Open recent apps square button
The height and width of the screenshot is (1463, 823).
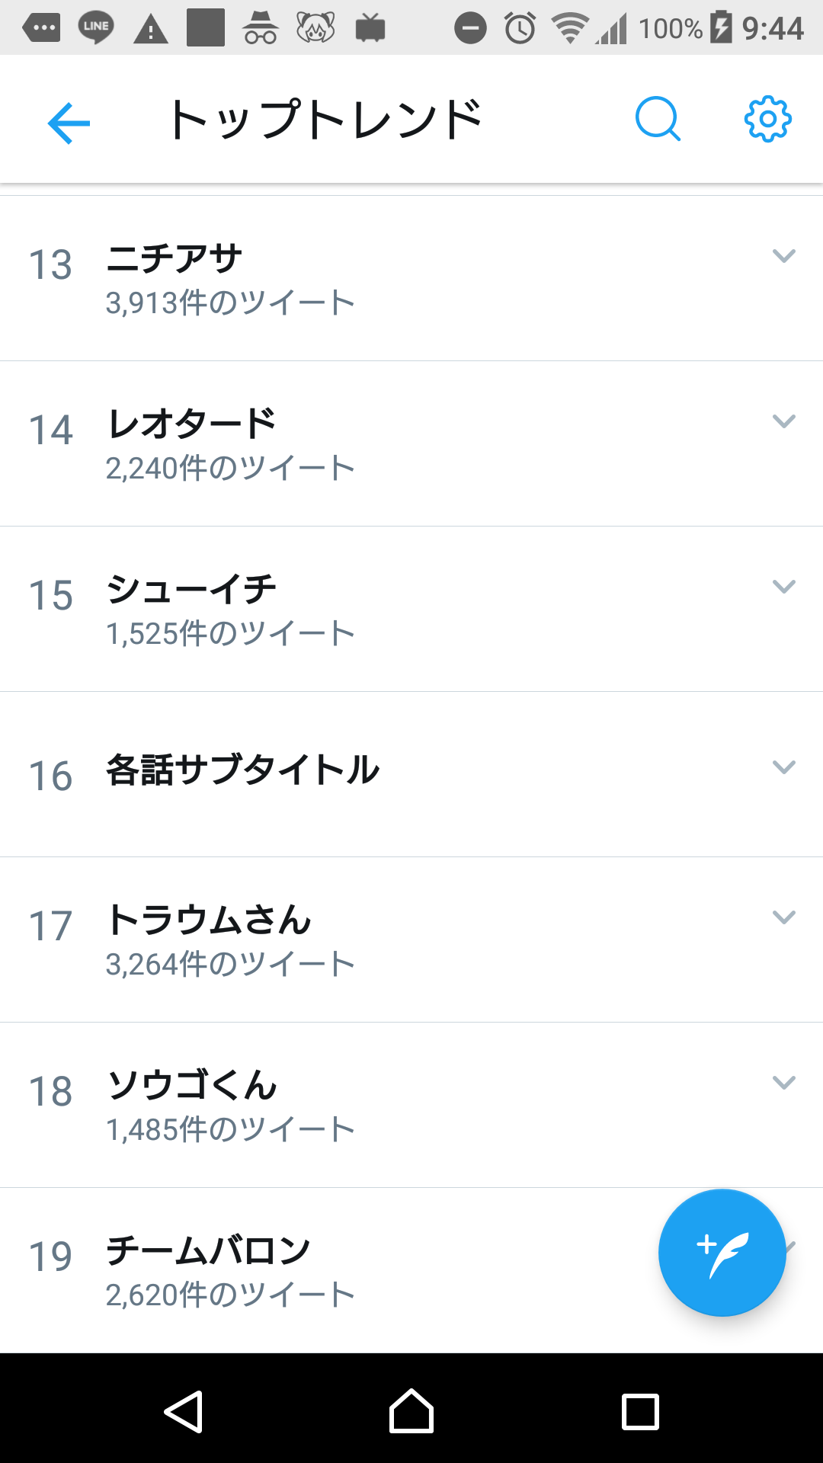point(640,1412)
